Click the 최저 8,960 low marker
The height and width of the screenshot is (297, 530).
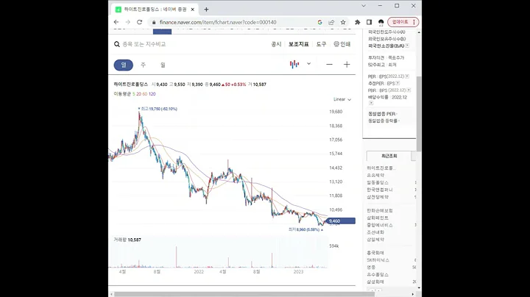tap(305, 229)
